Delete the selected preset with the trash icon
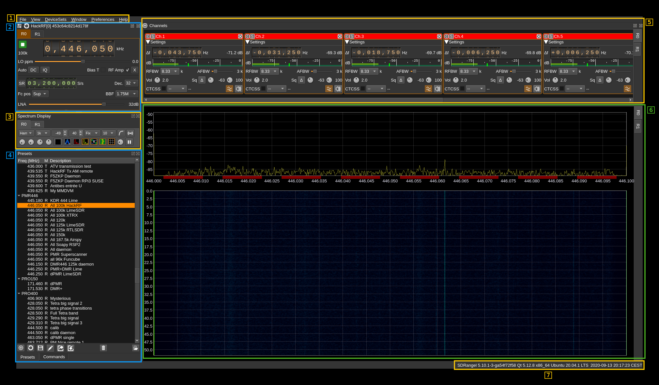This screenshot has height=385, width=659. point(103,348)
